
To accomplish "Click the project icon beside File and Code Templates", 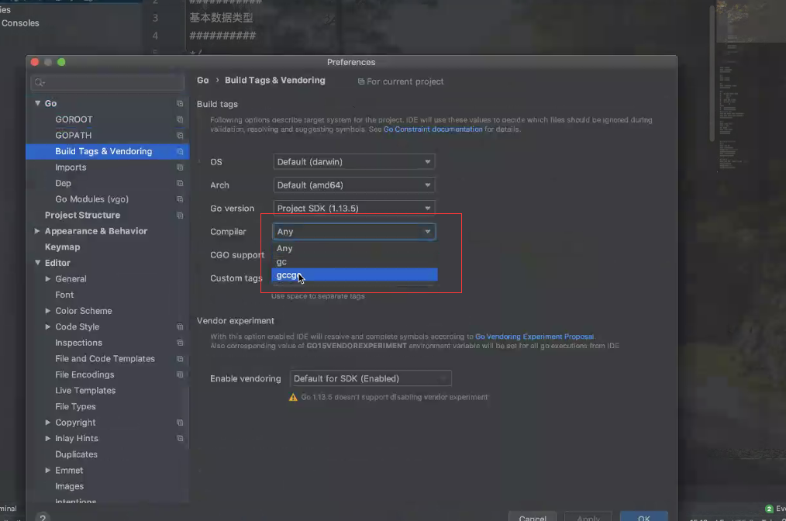I will [x=180, y=359].
